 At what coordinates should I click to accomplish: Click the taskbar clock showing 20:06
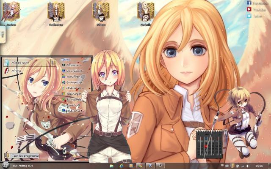pos(259,166)
